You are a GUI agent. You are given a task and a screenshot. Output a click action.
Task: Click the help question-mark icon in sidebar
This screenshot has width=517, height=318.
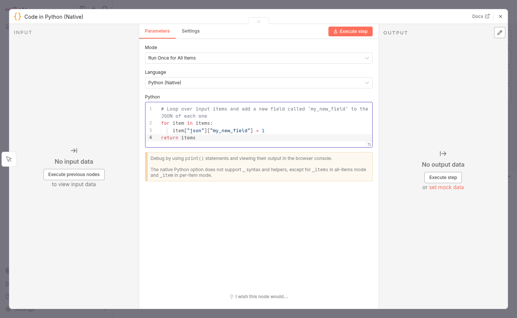pyautogui.click(x=7, y=296)
